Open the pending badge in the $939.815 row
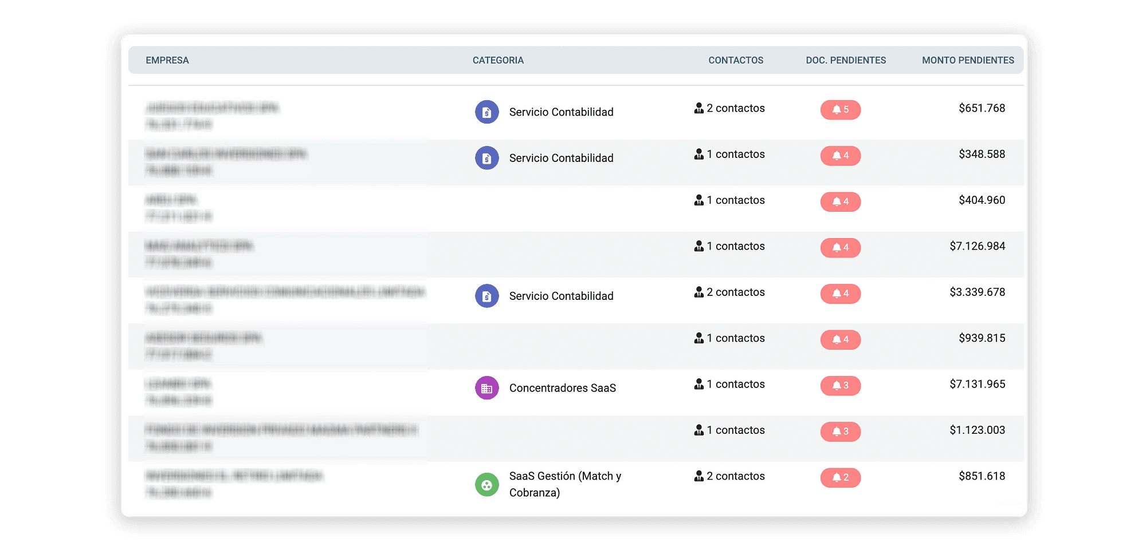Viewport: 1146px width, 558px height. click(x=841, y=339)
